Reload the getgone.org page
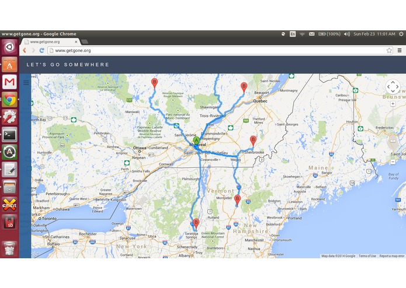This screenshot has height=288, width=406. click(41, 50)
